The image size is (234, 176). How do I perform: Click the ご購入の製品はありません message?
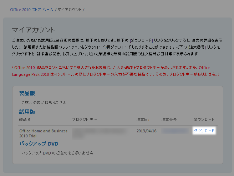[44, 103]
